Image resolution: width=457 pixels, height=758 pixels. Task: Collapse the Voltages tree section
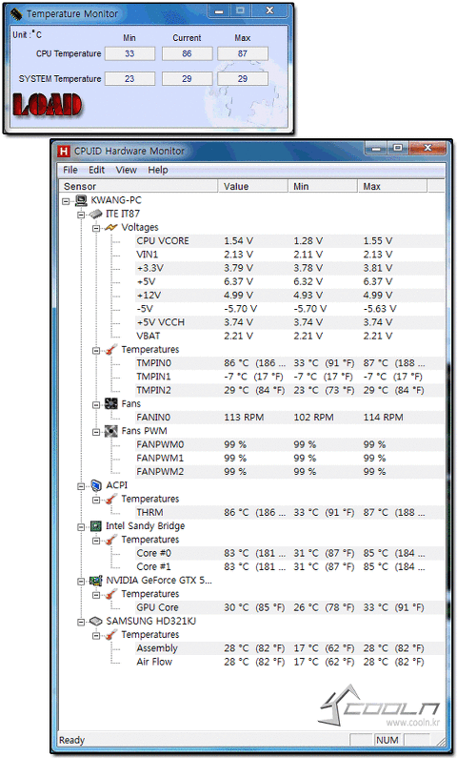[x=96, y=228]
